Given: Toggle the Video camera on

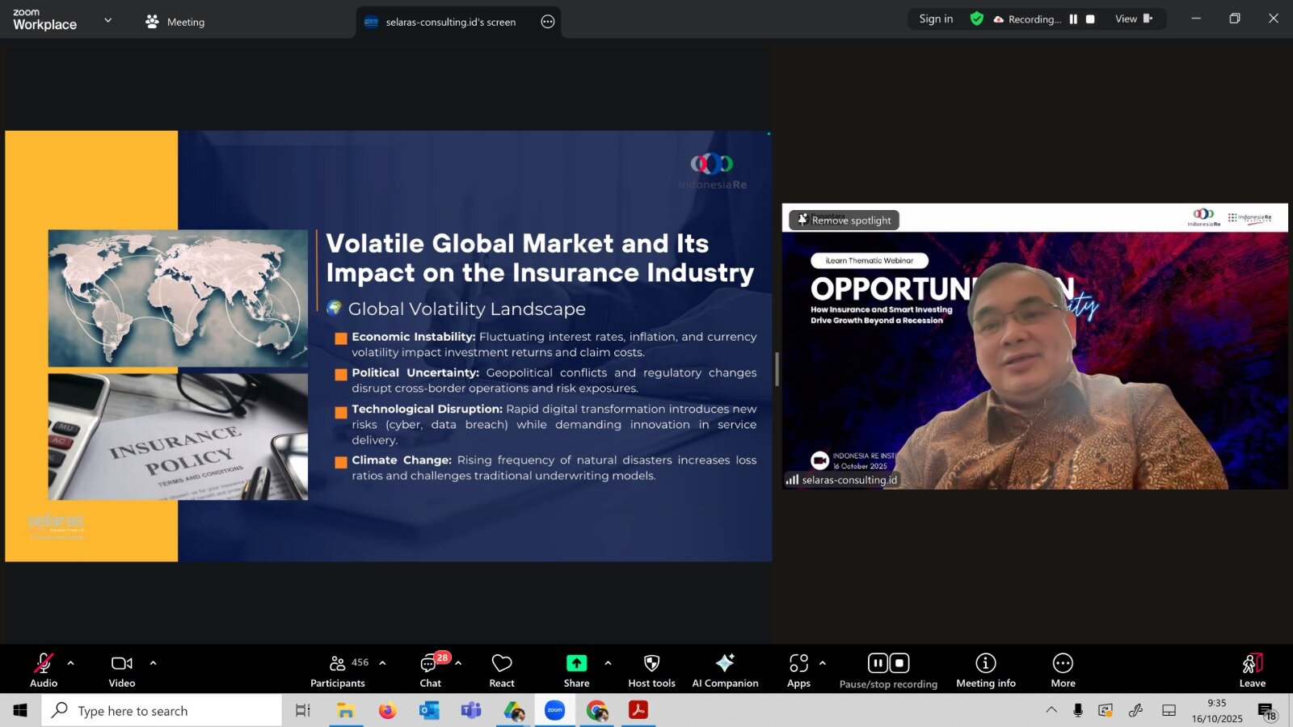Looking at the screenshot, I should [x=122, y=670].
